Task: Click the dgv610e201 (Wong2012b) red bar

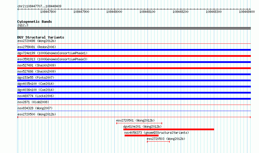Action: (169, 129)
